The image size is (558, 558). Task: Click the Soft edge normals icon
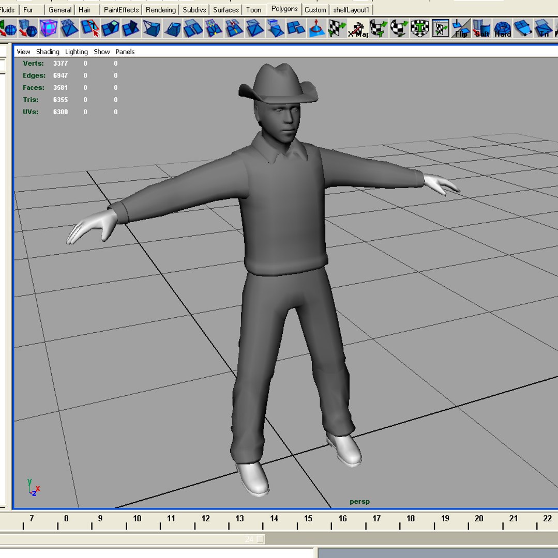(x=481, y=28)
